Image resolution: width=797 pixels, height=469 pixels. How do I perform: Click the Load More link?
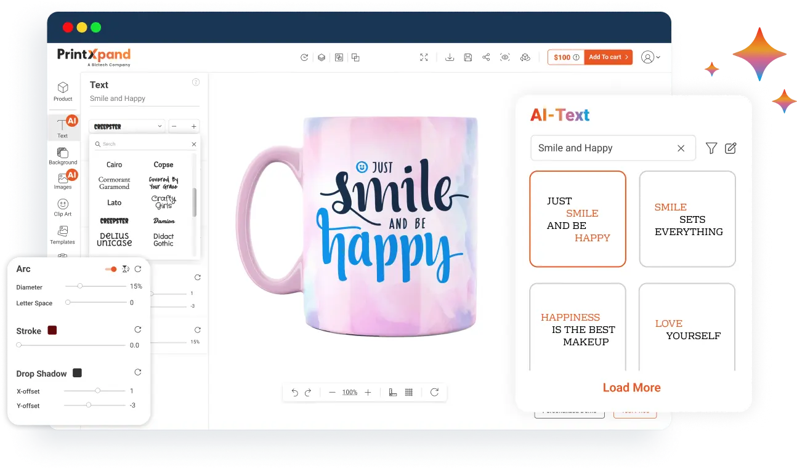[631, 388]
